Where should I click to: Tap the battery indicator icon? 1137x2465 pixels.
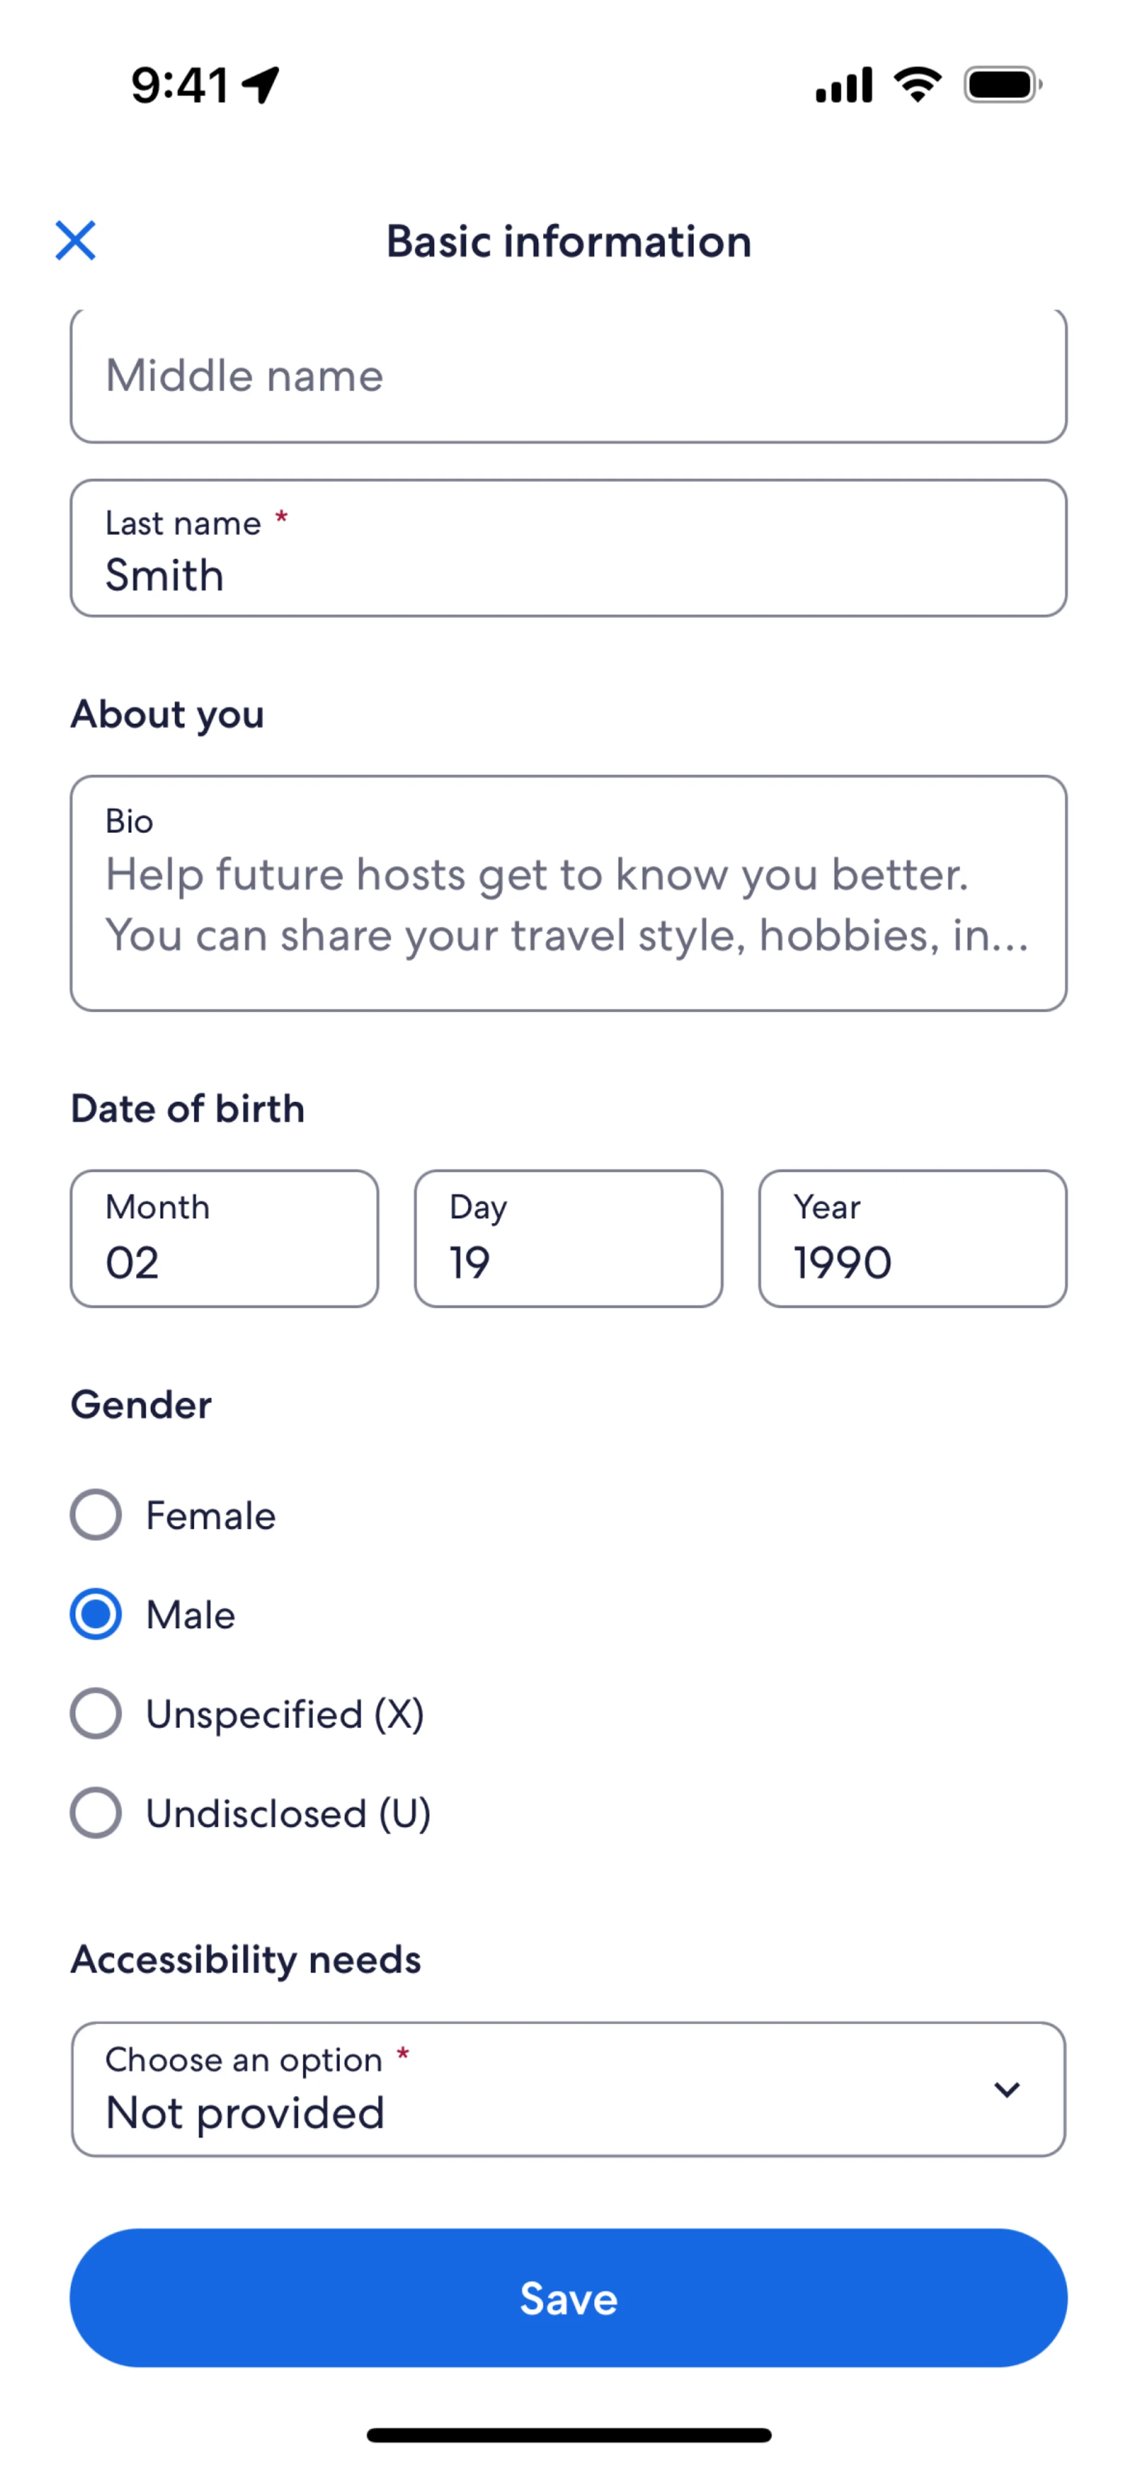coord(1001,85)
